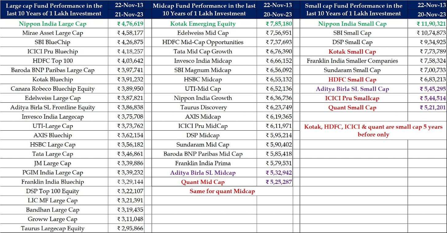Select the ₹ 4,76,619 value
The height and width of the screenshot is (233, 447).
[130, 24]
